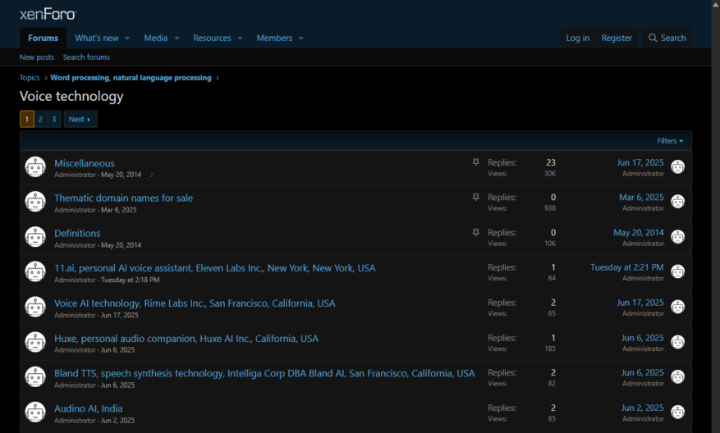The image size is (720, 433).
Task: Open author avatar of 11.ai thread
Action: (x=35, y=271)
